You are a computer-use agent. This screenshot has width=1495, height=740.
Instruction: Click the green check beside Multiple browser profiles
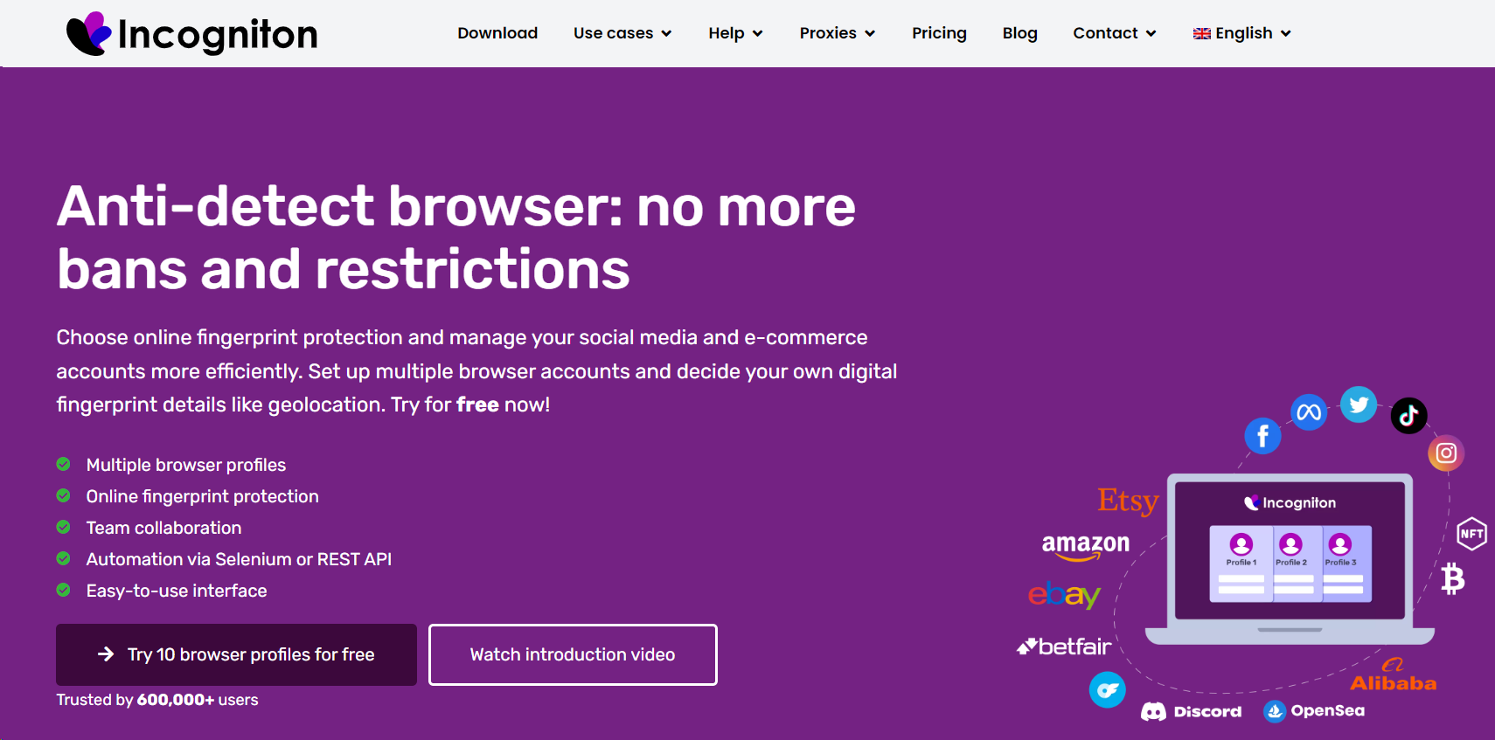63,464
